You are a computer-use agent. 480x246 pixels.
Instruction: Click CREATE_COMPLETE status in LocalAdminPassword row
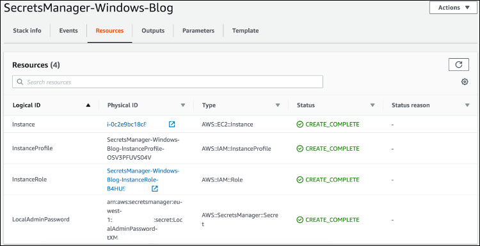click(328, 220)
